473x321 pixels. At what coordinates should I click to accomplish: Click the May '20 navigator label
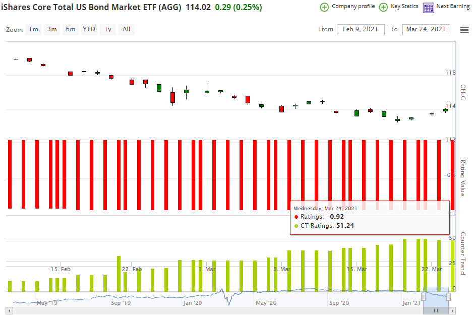click(x=266, y=303)
